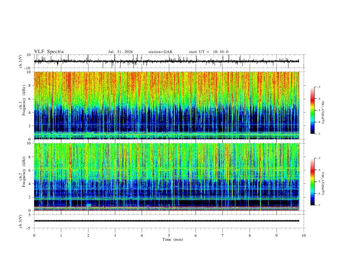The height and width of the screenshot is (264, 342).
Task: Click the "Time (min)" axis title
Action: click(173, 239)
